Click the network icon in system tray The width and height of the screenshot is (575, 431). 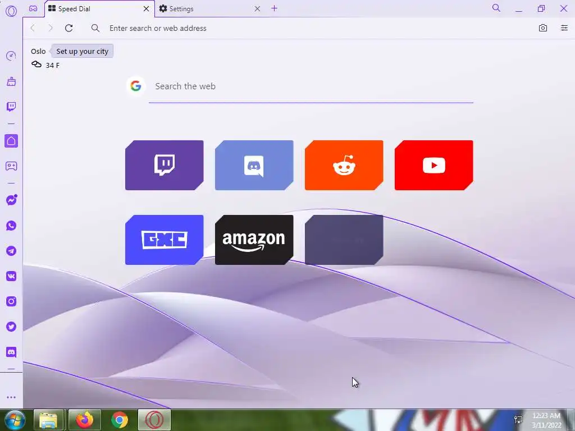518,419
